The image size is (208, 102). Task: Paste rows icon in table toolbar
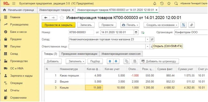(135, 61)
